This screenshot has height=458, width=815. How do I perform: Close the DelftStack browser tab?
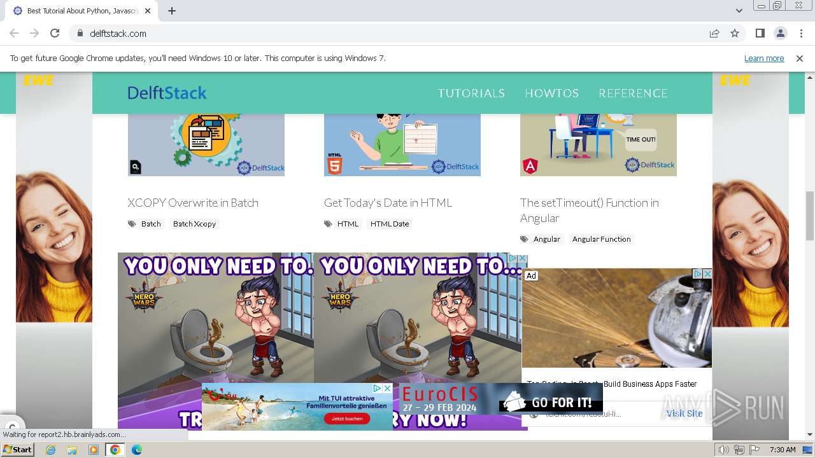tap(148, 11)
